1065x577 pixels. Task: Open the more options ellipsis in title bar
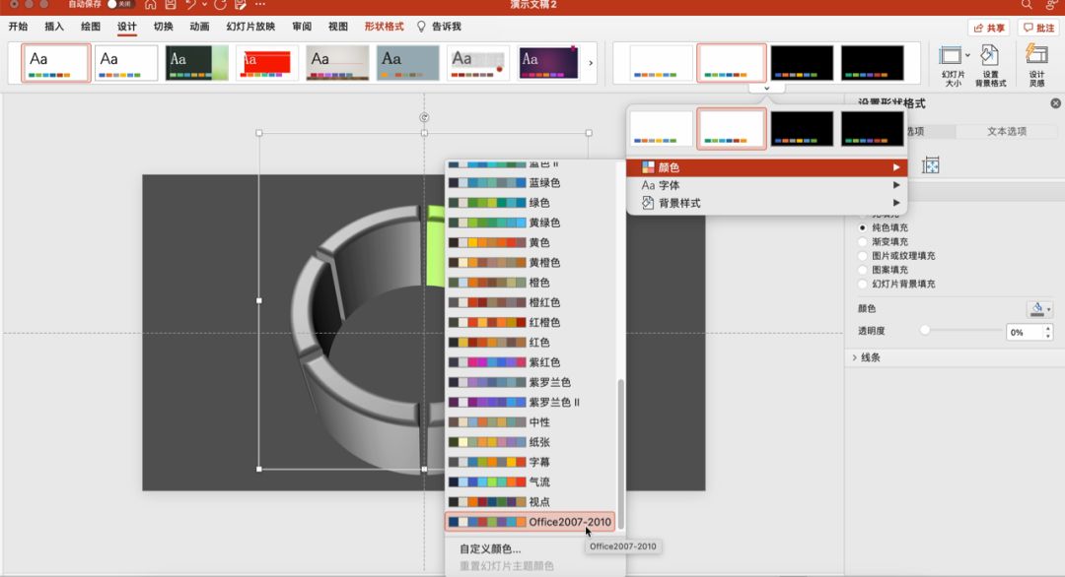coord(260,5)
